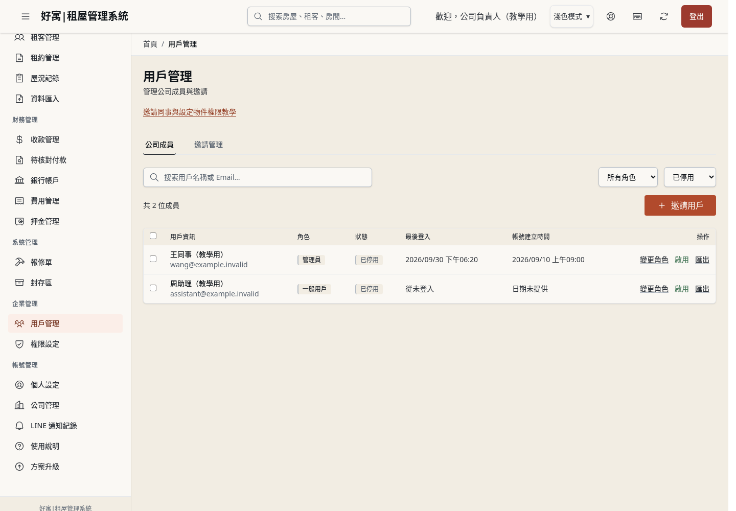Click the 使用說明 question mark icon
This screenshot has width=736, height=511.
[x=19, y=446]
